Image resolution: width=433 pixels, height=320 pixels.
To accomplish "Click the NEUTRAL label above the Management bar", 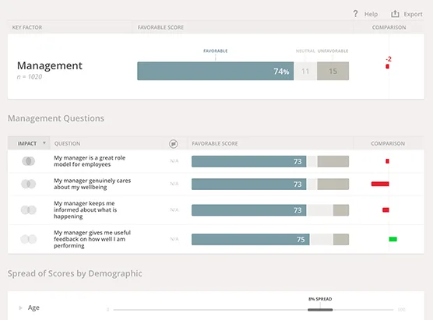I will click(305, 51).
